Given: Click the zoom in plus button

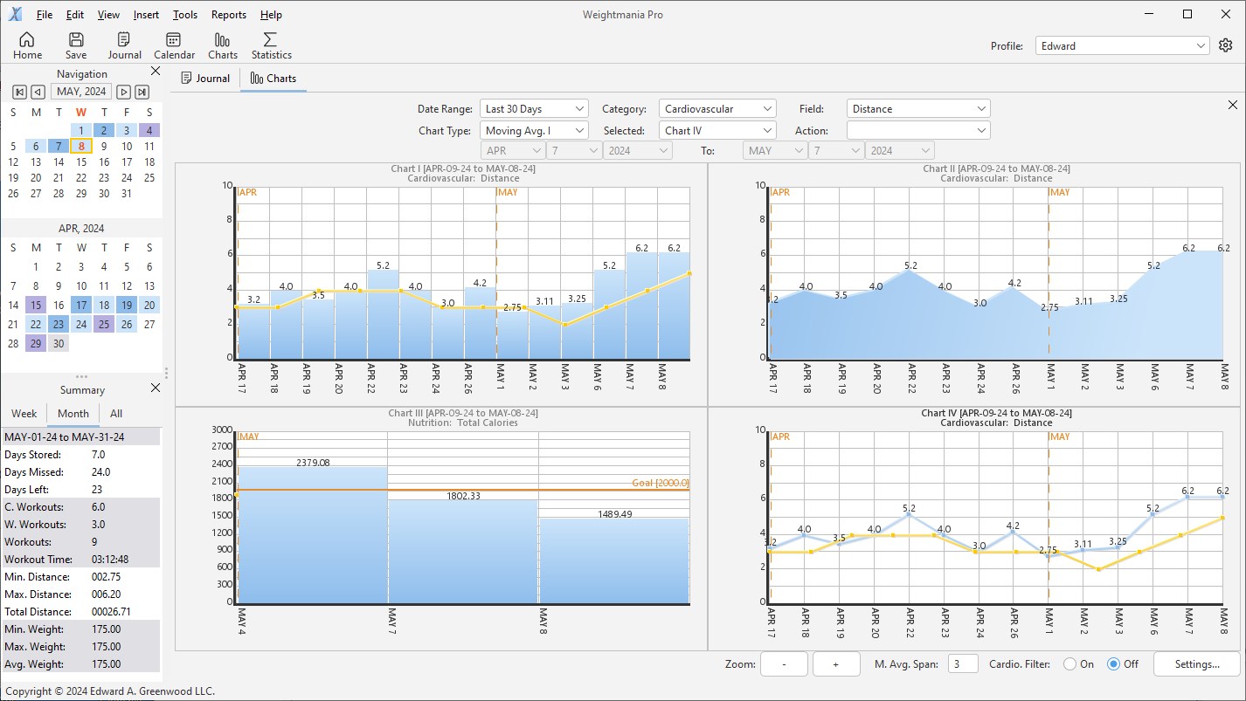Looking at the screenshot, I should (836, 664).
